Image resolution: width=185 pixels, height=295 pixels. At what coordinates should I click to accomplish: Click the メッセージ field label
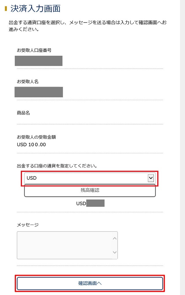[28, 224]
